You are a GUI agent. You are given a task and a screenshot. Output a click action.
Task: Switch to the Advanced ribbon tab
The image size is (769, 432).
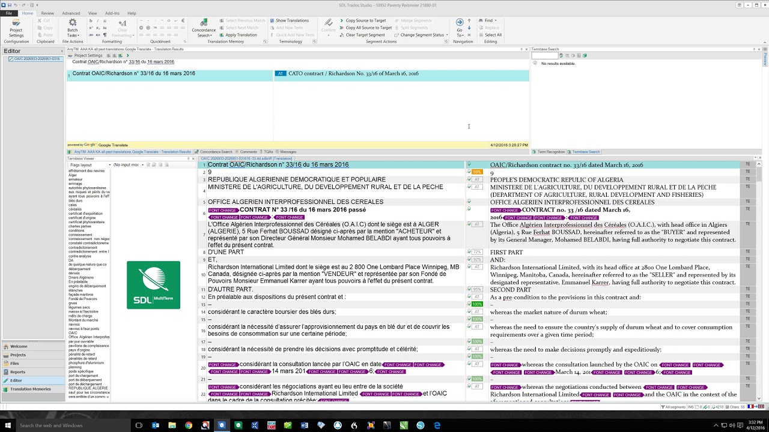(71, 13)
